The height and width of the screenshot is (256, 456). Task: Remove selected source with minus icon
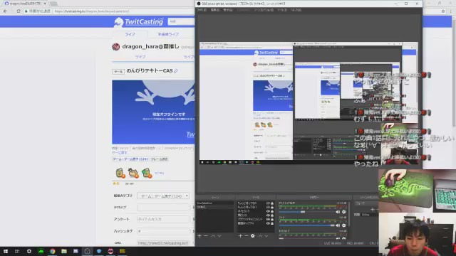pos(247,236)
